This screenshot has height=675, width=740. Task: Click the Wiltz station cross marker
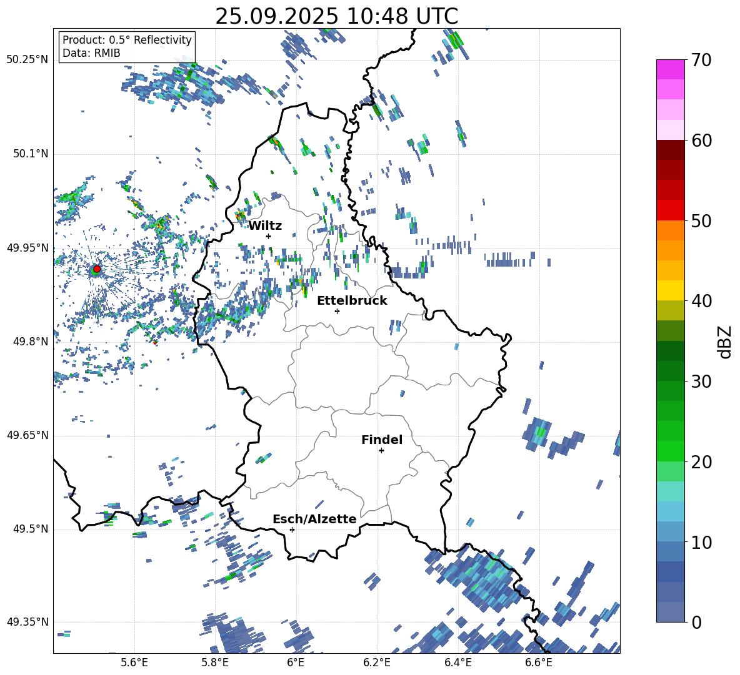point(269,236)
